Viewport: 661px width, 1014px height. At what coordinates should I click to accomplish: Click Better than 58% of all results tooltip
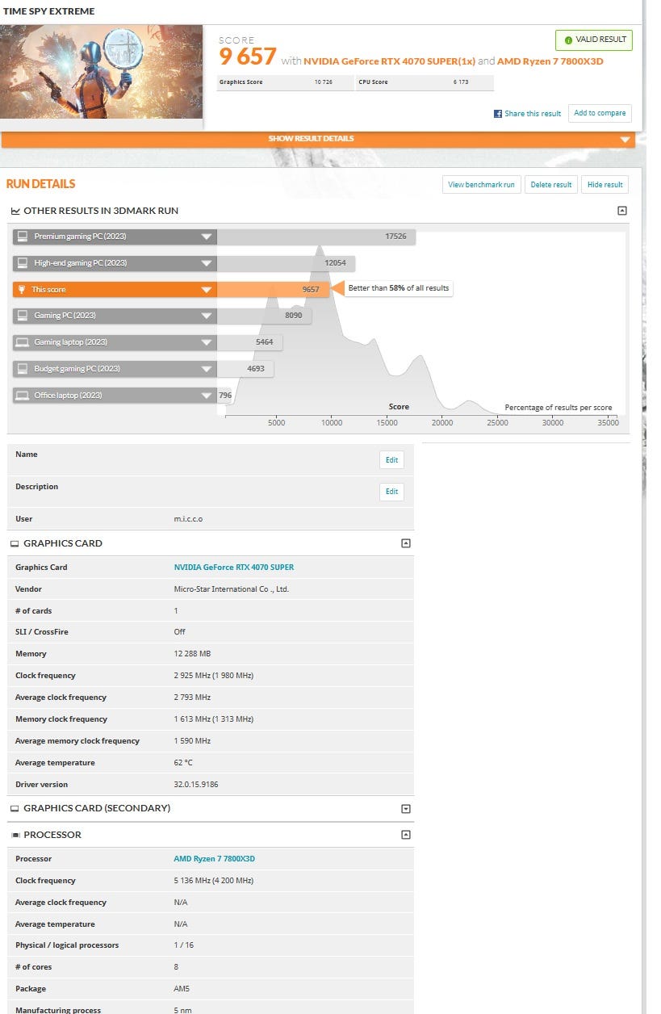(399, 288)
